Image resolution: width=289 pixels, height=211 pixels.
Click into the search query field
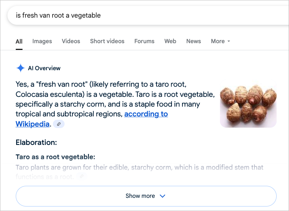click(148, 15)
